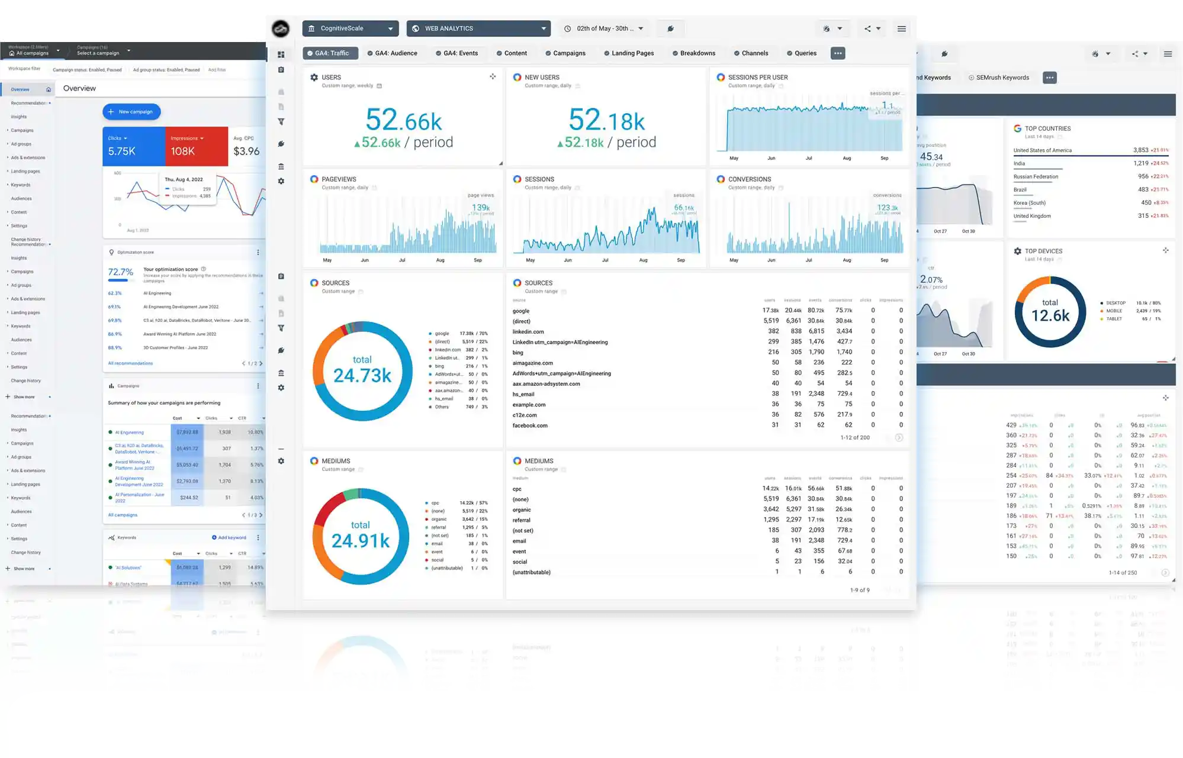
Task: Select the Overview item in the left sidebar
Action: tap(27, 89)
